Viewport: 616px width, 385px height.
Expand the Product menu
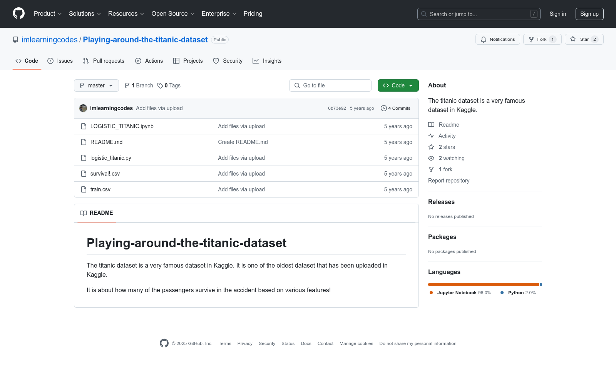(48, 14)
